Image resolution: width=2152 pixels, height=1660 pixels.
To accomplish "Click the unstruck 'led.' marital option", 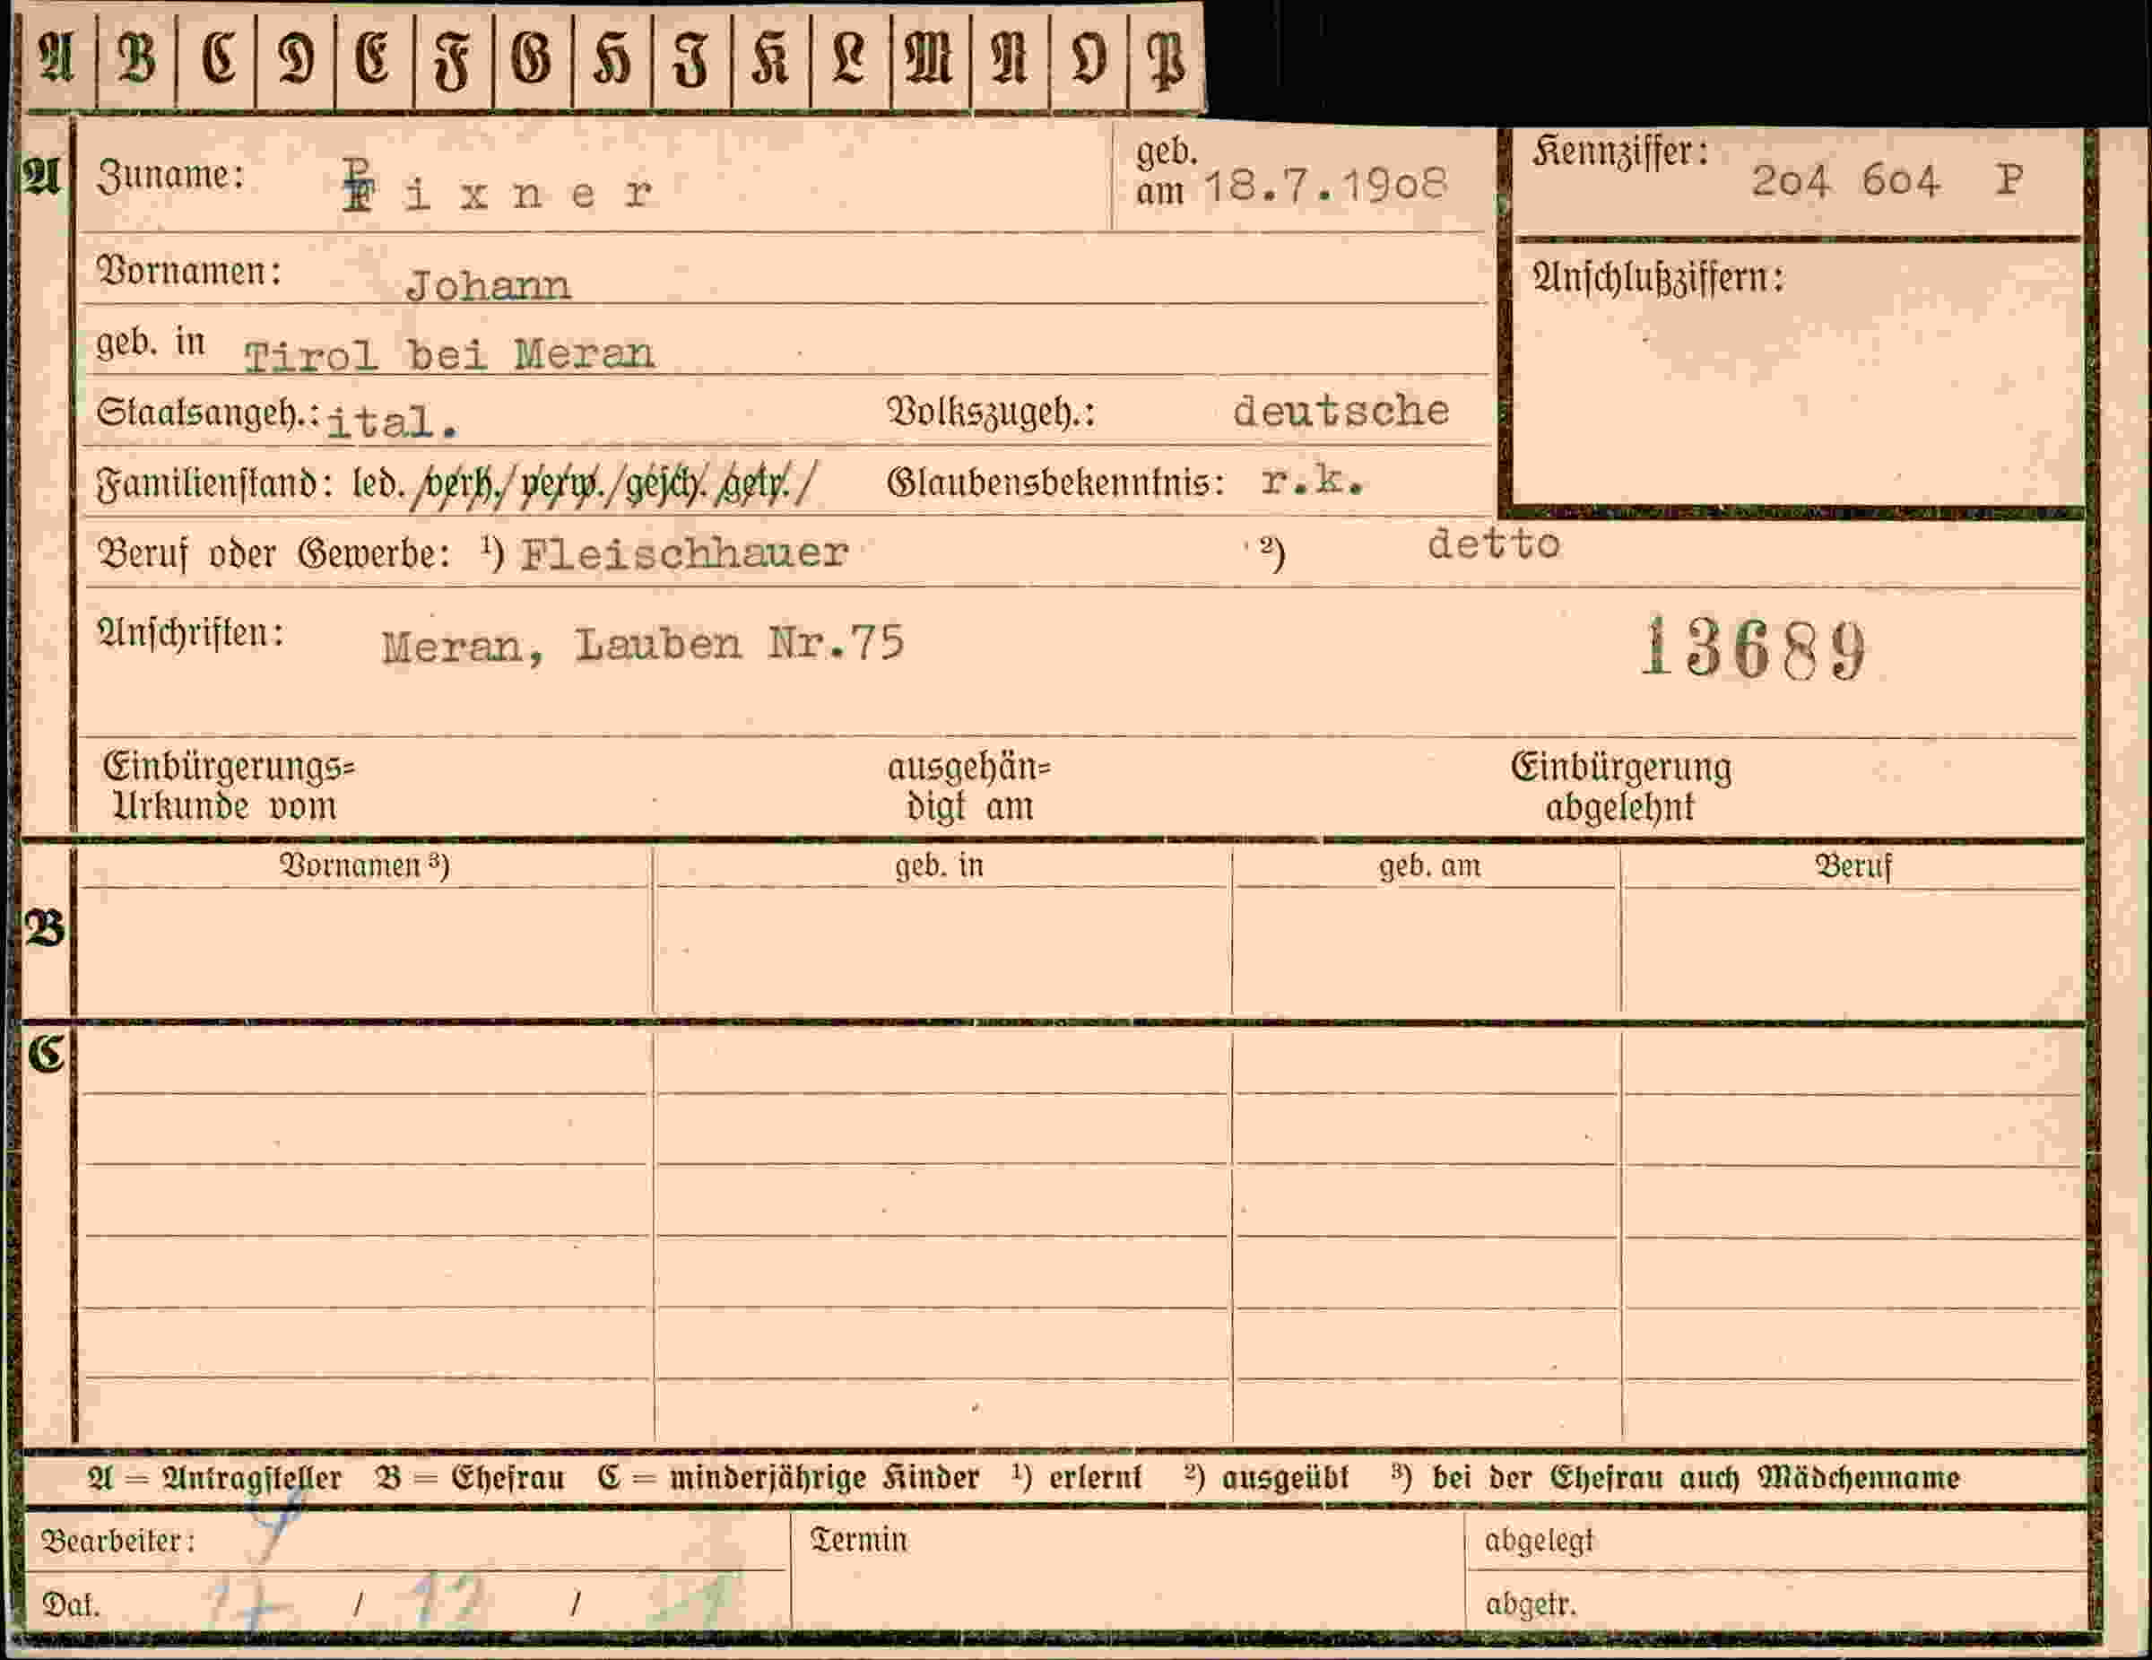I will tap(378, 484).
